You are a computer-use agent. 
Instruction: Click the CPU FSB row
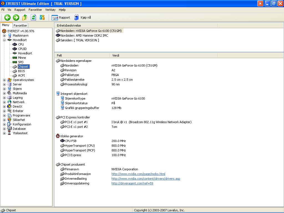(x=93, y=141)
